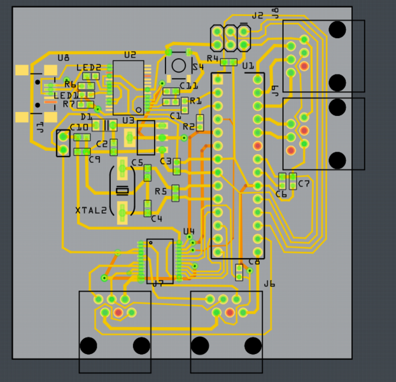Select capacitor C6
The height and width of the screenshot is (382, 396).
point(283,180)
